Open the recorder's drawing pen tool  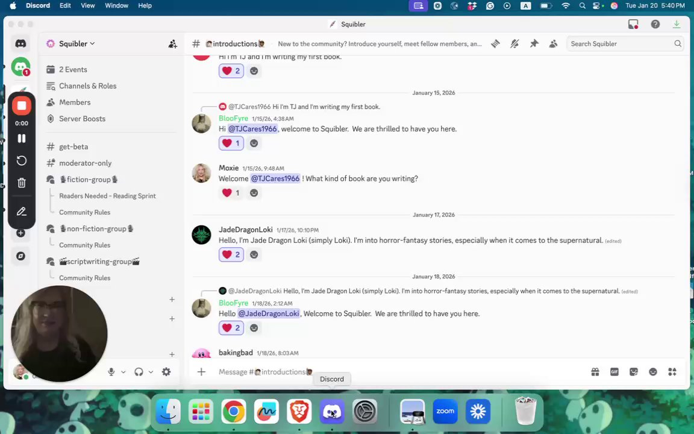click(21, 212)
